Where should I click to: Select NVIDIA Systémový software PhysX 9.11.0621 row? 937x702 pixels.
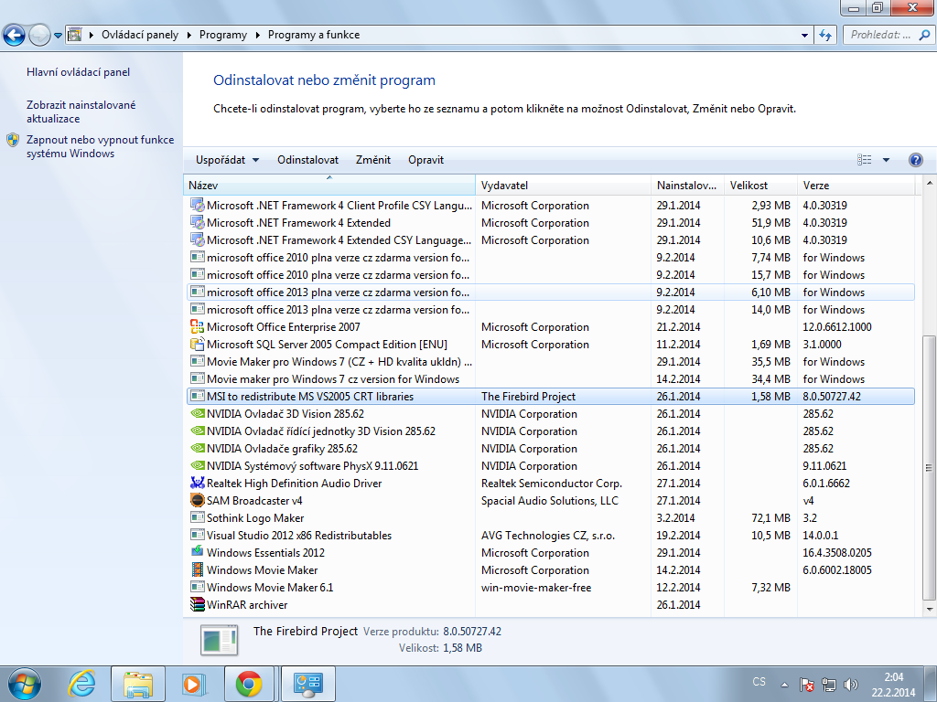click(x=550, y=466)
